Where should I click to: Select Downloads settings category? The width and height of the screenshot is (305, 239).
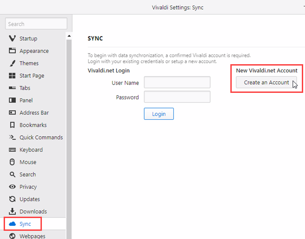[x=33, y=211]
